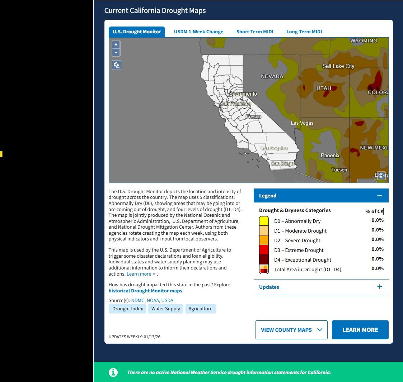This screenshot has width=403, height=382.
Task: Click the Agriculture tag
Action: 201,309
